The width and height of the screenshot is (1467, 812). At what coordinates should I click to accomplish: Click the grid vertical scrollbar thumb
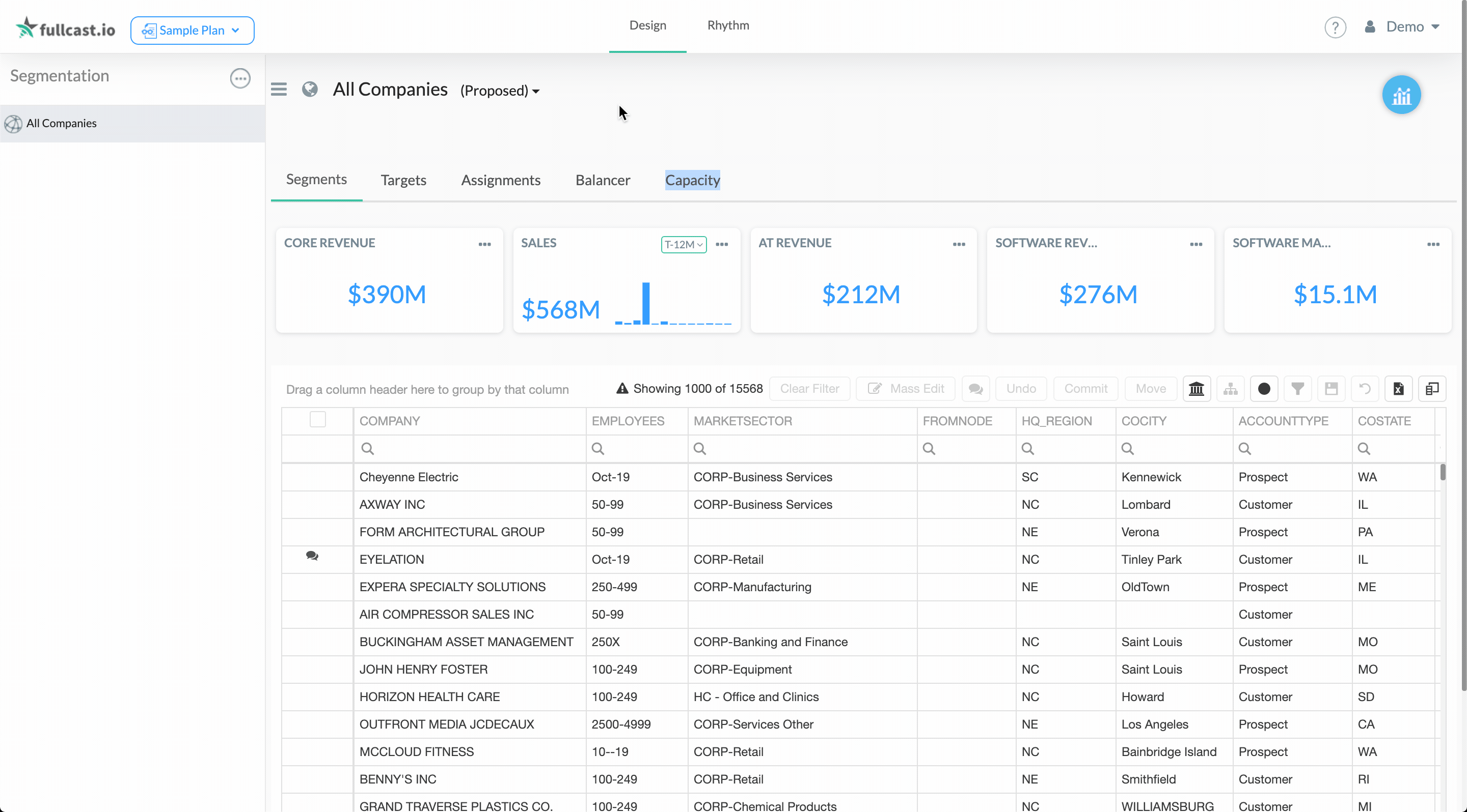(x=1443, y=472)
